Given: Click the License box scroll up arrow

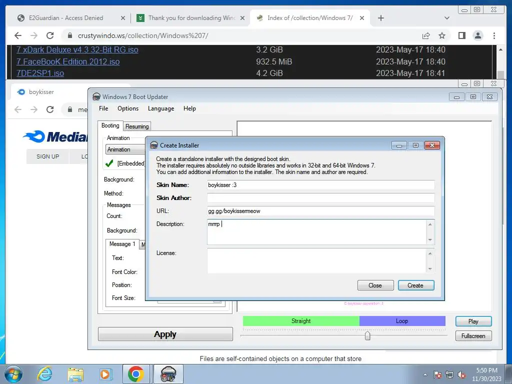Looking at the screenshot, I should [430, 253].
